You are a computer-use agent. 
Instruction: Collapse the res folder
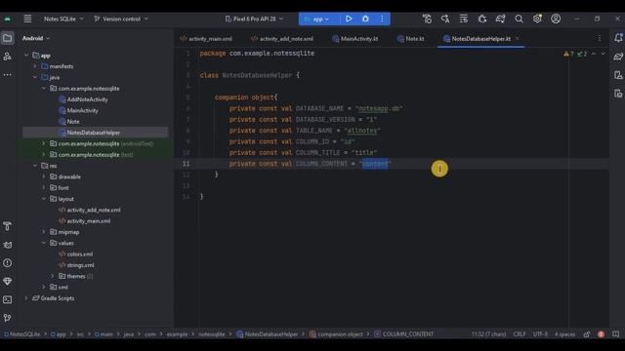tap(35, 166)
